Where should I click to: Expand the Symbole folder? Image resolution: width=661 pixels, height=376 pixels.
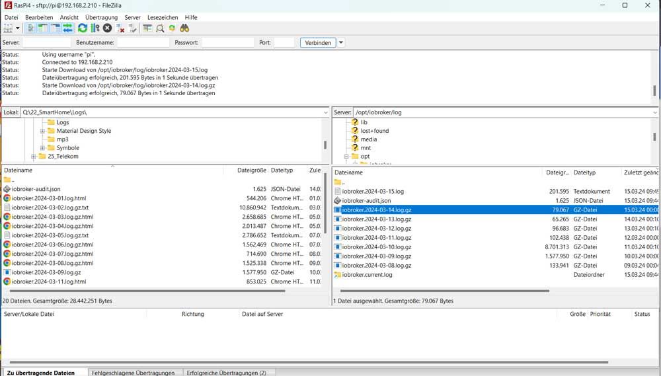tap(42, 148)
